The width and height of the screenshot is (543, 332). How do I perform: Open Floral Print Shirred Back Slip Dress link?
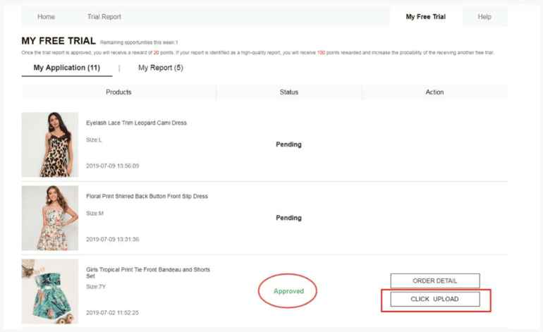click(147, 196)
